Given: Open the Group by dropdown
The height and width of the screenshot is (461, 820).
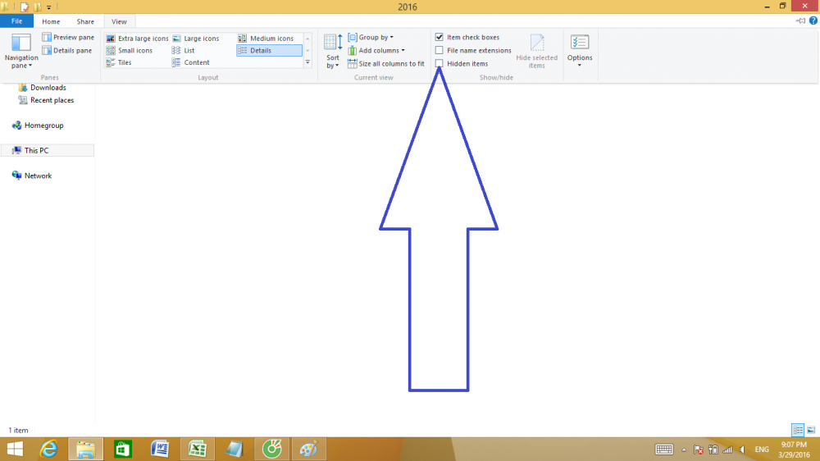Looking at the screenshot, I should 371,37.
